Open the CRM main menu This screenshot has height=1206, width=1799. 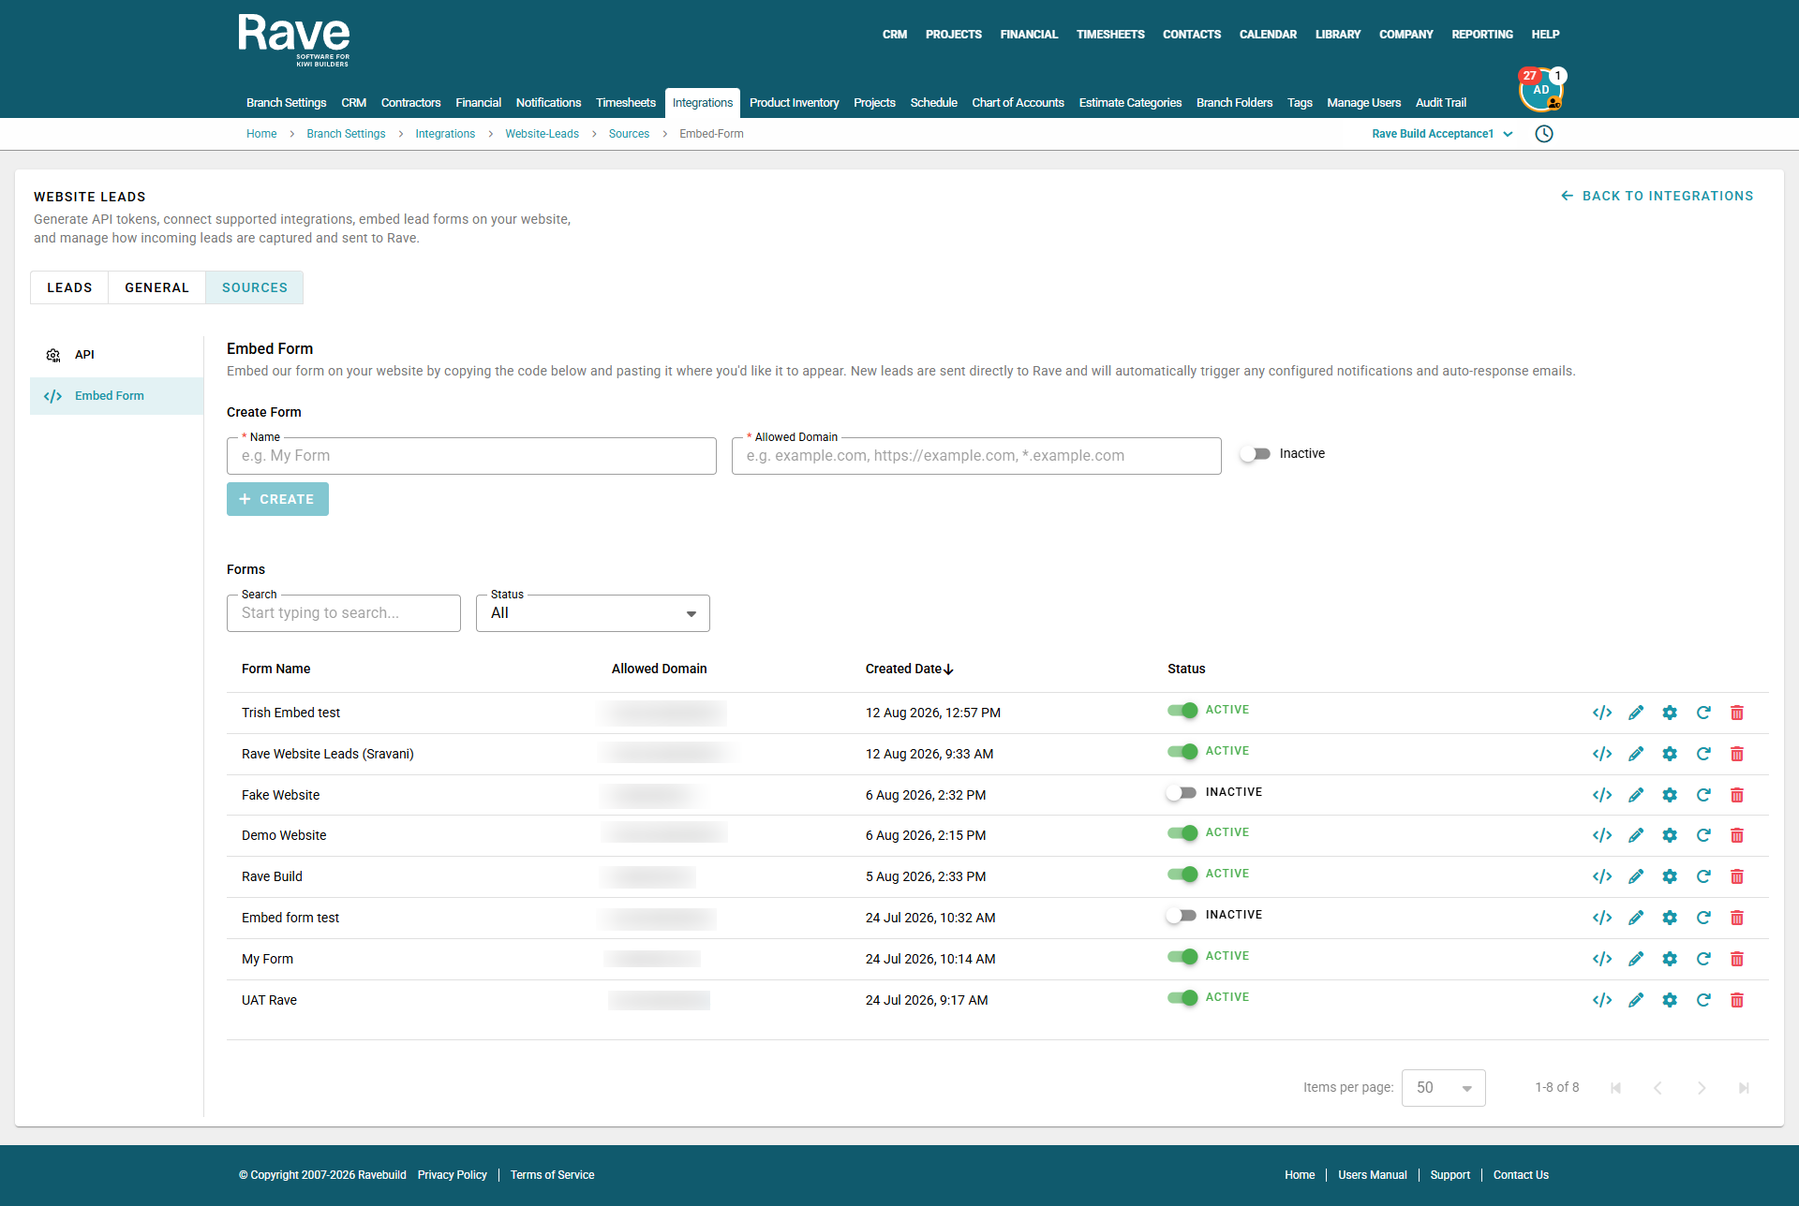click(895, 35)
